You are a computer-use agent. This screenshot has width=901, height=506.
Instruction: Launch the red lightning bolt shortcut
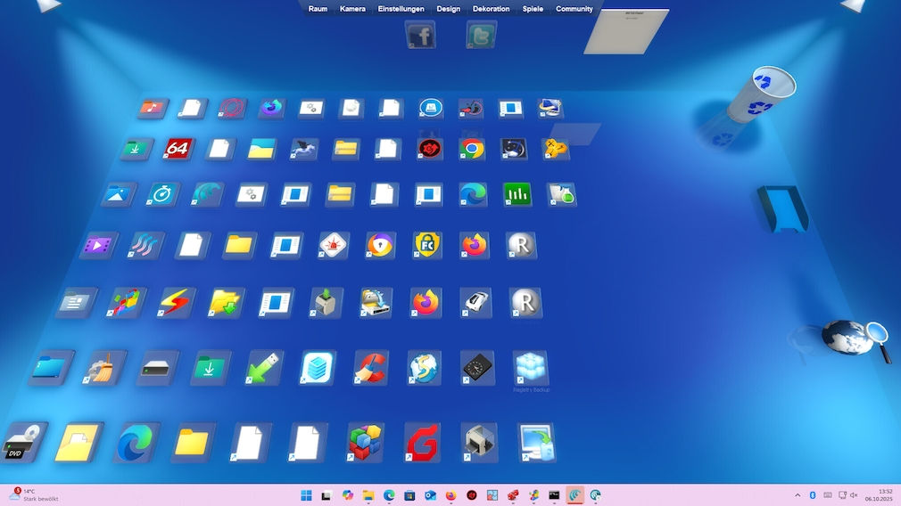176,302
